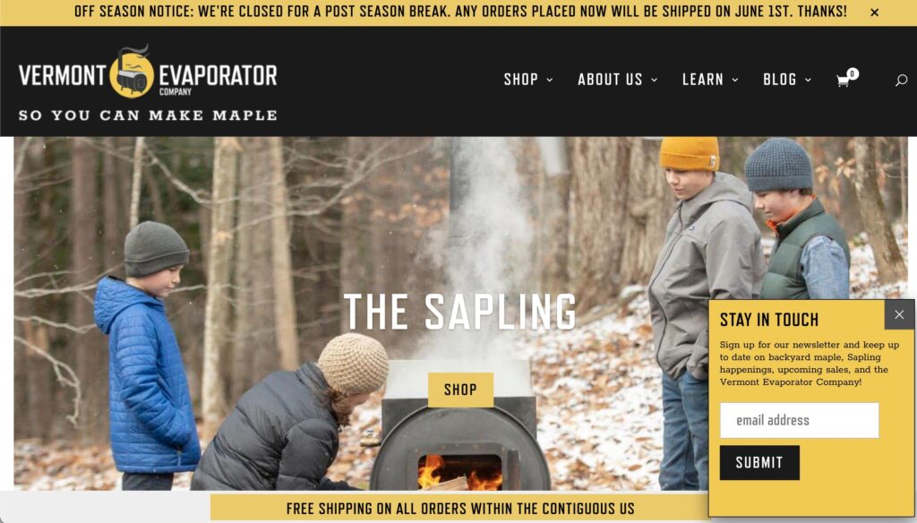Select the Learn navigation item
This screenshot has height=523, width=917.
click(x=703, y=80)
